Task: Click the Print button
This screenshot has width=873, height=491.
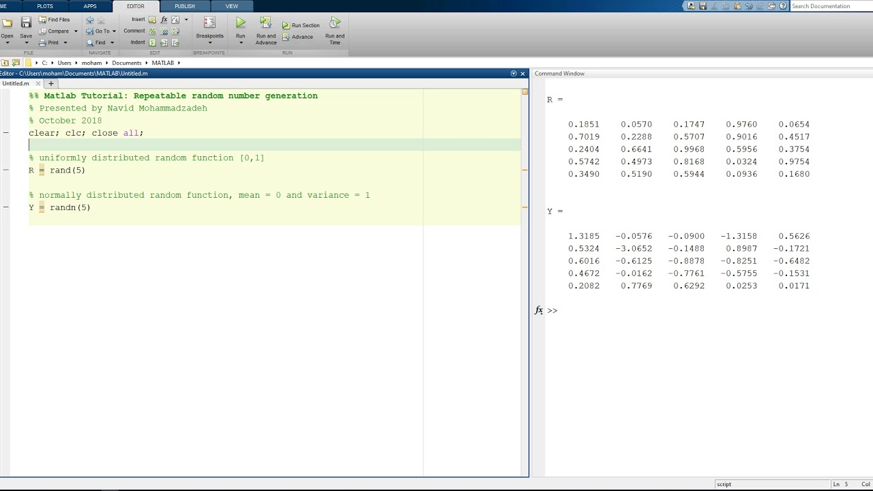Action: pos(49,42)
